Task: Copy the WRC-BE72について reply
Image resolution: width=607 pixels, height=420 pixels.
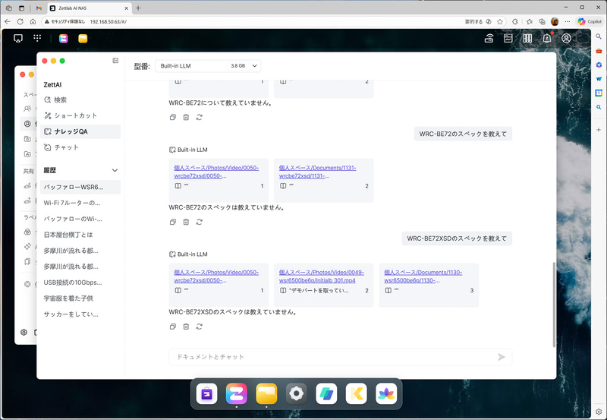Action: coord(173,118)
